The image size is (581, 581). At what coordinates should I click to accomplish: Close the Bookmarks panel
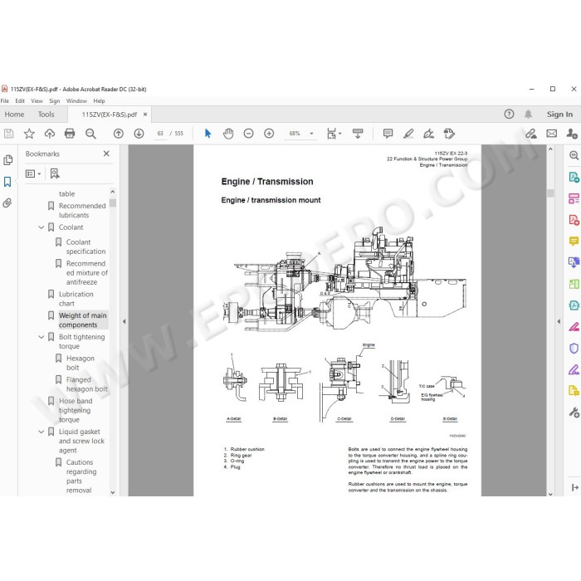point(106,154)
